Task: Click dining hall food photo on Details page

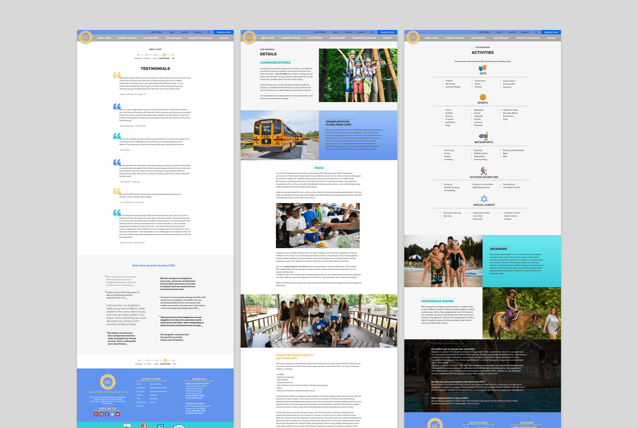Action: [317, 226]
